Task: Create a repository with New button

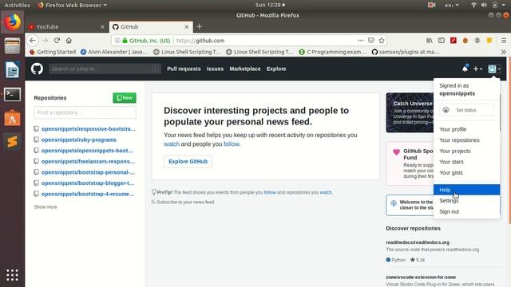Action: pyautogui.click(x=125, y=97)
